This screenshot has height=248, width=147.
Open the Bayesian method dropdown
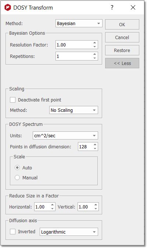tap(79, 23)
